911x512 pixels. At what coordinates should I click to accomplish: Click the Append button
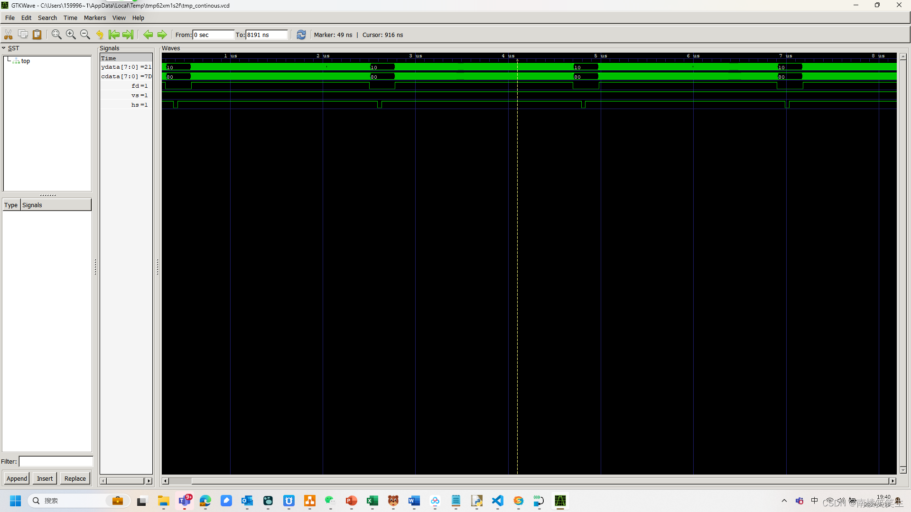[x=16, y=479]
